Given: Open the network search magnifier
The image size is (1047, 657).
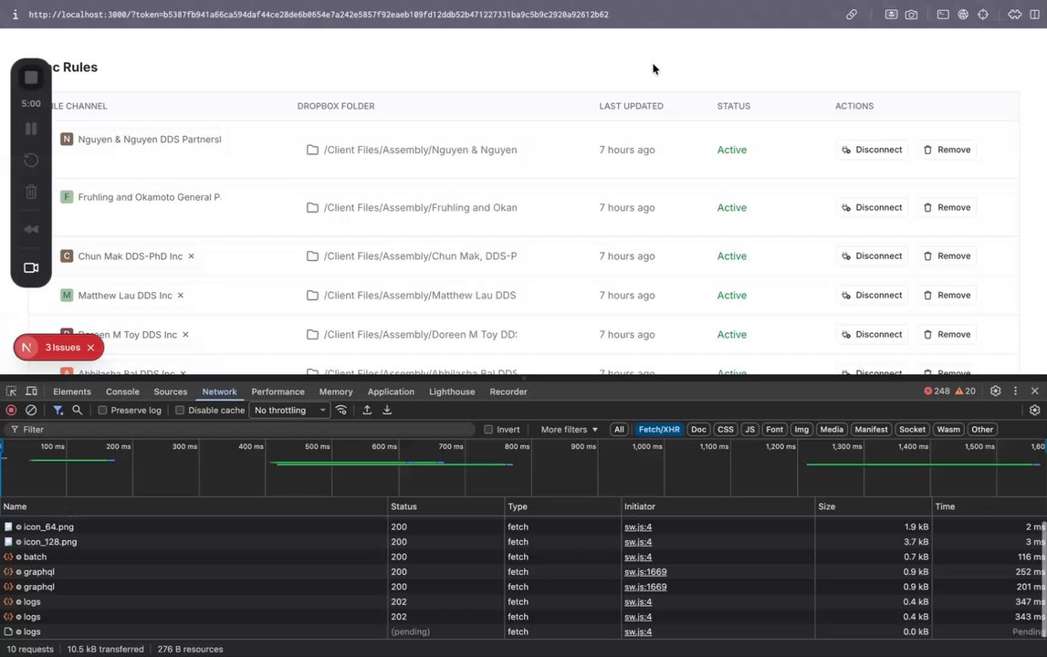Looking at the screenshot, I should point(78,411).
